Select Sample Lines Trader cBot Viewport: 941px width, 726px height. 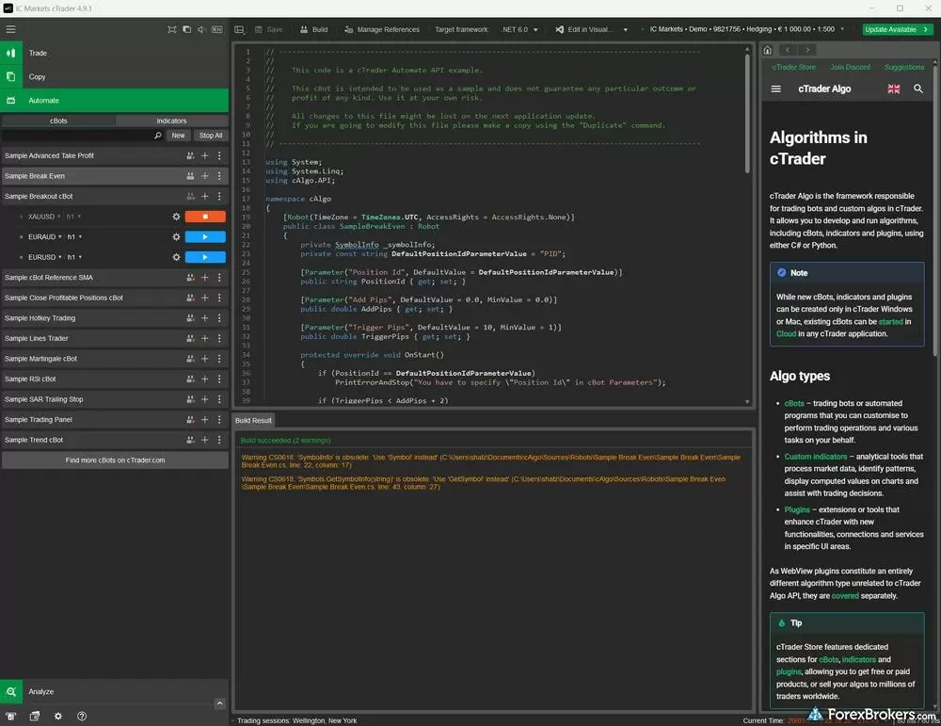114,339
